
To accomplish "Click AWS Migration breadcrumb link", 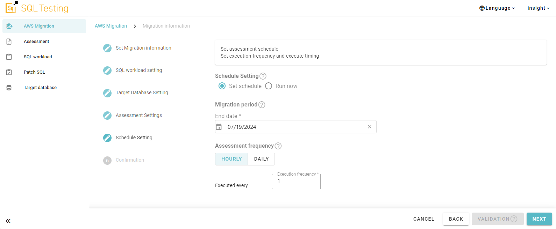I will tap(111, 26).
